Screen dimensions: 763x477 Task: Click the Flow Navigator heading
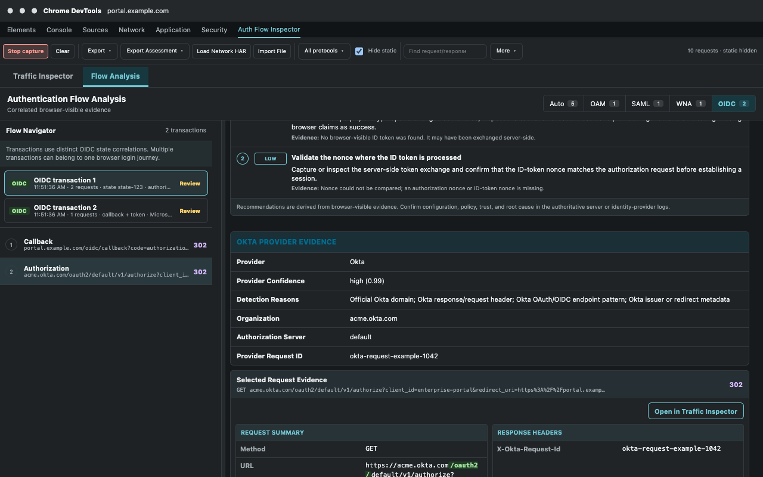31,131
